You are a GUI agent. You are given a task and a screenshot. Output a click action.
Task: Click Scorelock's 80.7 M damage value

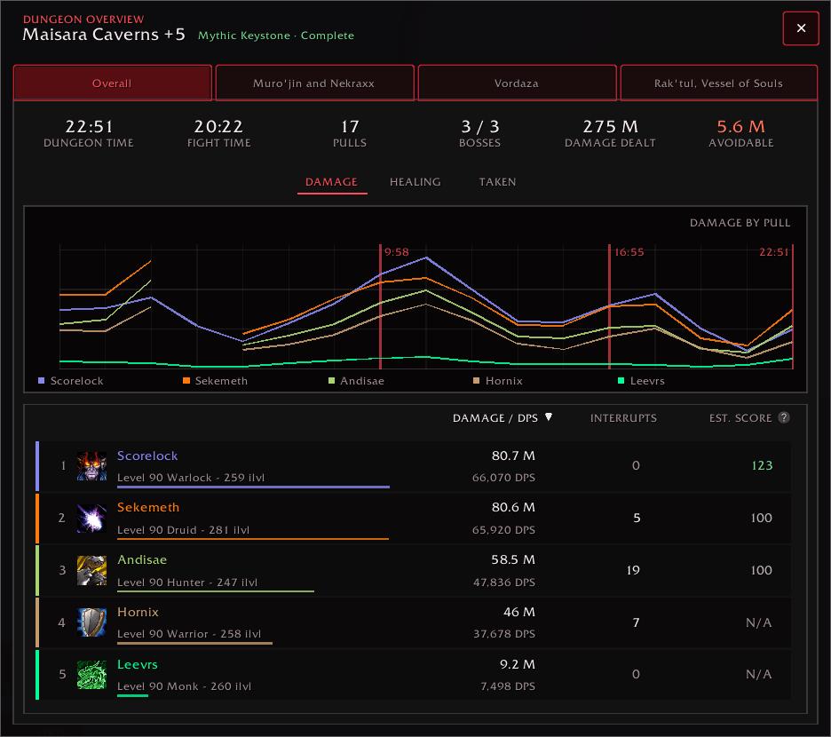click(513, 456)
